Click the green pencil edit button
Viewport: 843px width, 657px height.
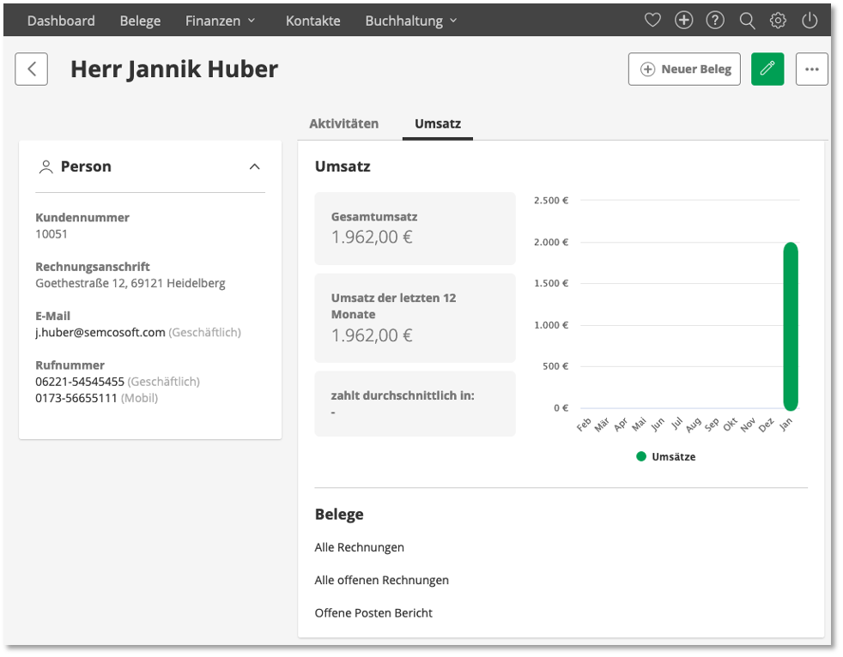[767, 69]
